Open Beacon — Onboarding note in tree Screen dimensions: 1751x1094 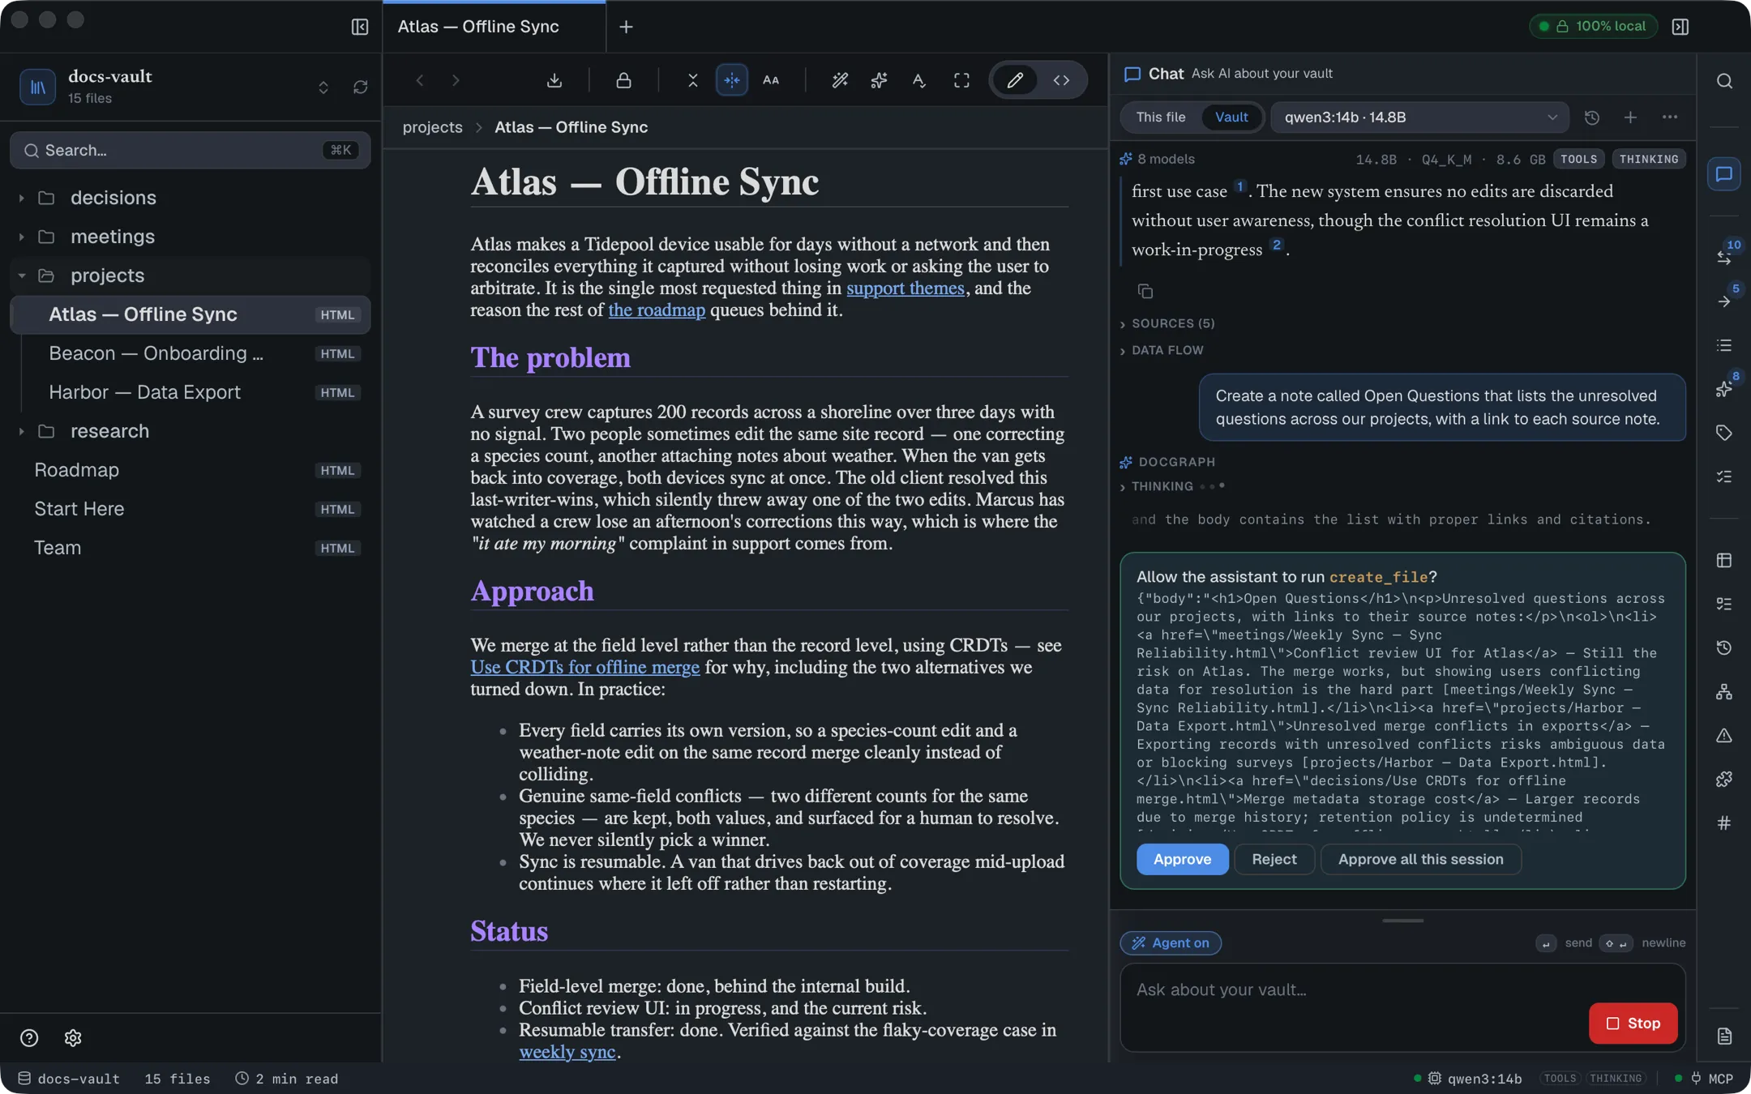click(x=191, y=353)
